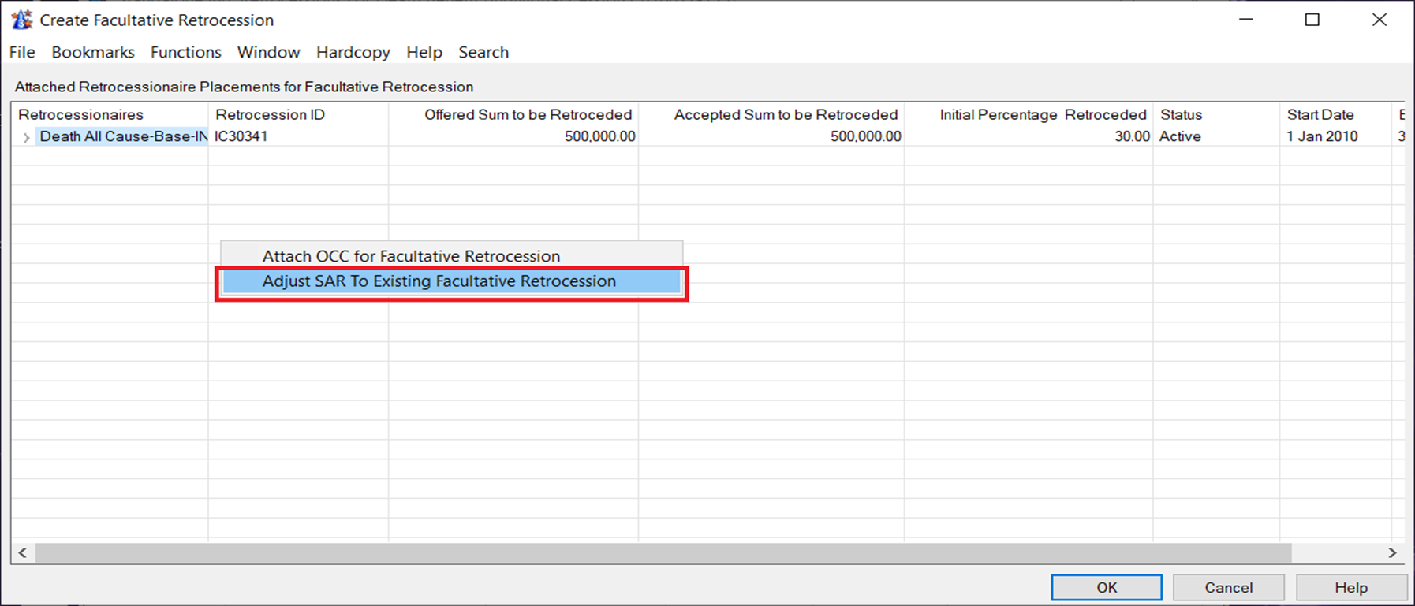The height and width of the screenshot is (606, 1415).
Task: Click the horizontal scrollbar thumb
Action: (663, 553)
